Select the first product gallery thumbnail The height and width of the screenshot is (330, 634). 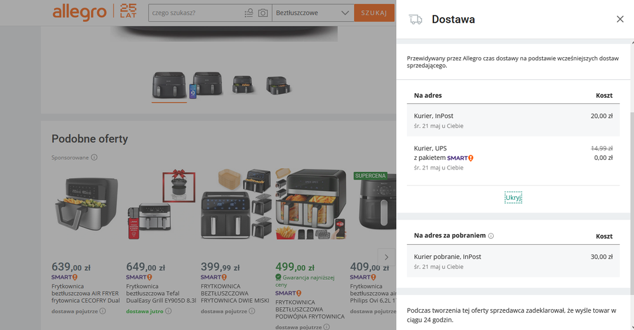pyautogui.click(x=169, y=85)
